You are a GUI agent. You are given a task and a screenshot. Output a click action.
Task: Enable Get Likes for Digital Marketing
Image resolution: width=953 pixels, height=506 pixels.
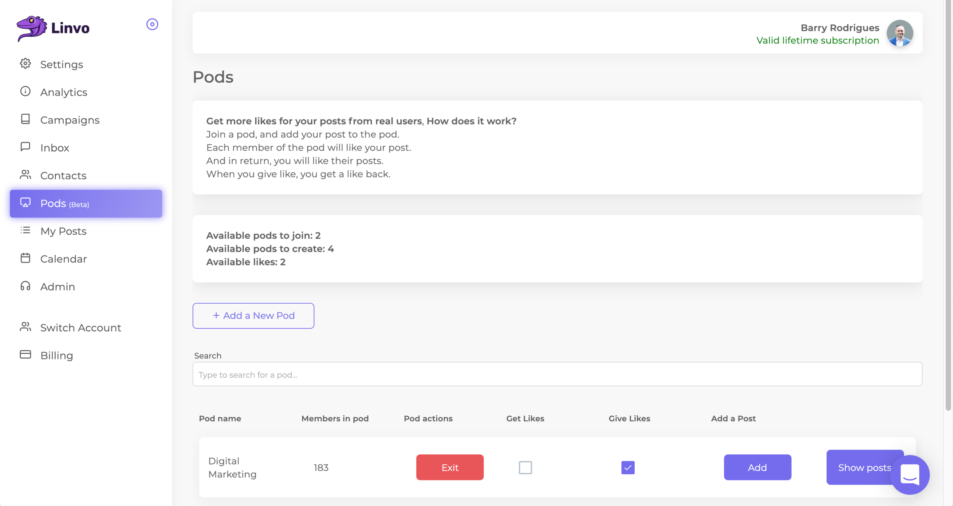click(x=525, y=468)
